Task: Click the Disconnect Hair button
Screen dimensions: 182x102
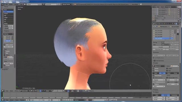Action: (159, 50)
